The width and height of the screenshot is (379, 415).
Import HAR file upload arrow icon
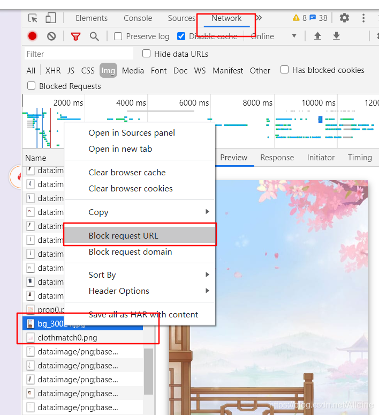click(x=317, y=36)
